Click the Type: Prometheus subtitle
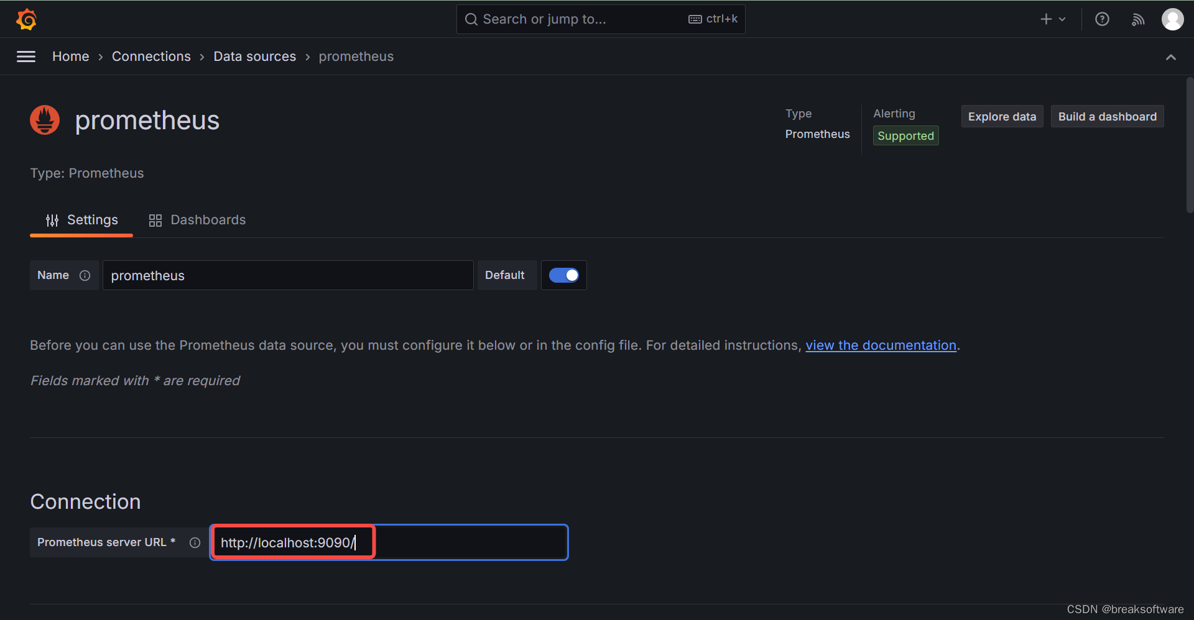 coord(87,173)
